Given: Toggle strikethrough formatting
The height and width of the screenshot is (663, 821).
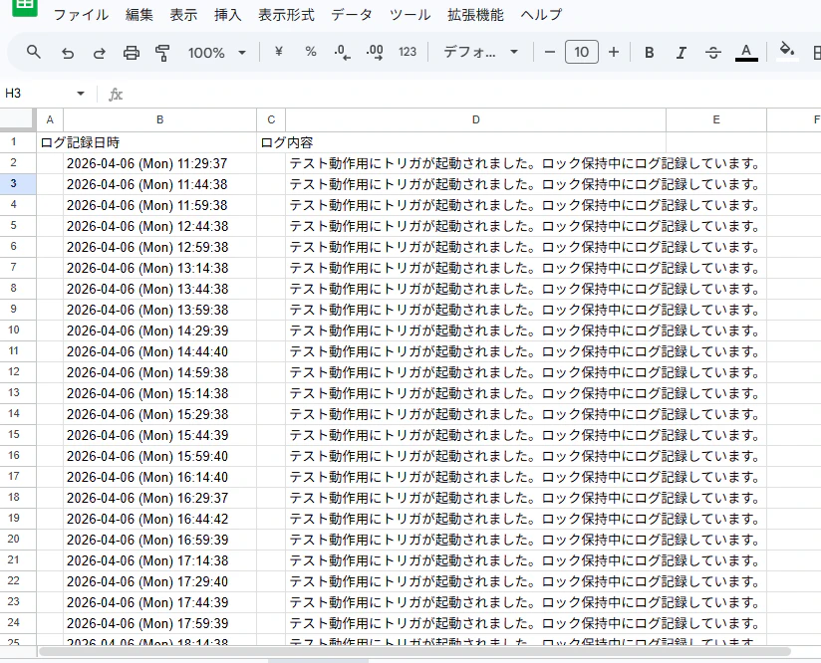Looking at the screenshot, I should click(713, 53).
